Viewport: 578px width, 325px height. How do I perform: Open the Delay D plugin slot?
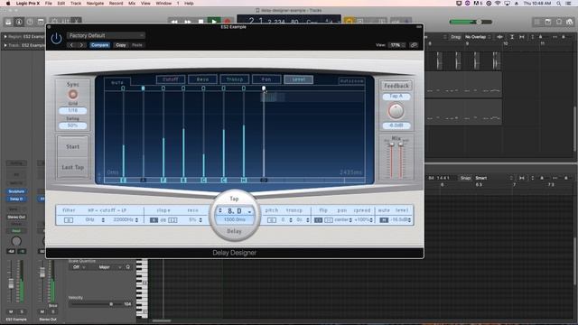[x=16, y=199]
